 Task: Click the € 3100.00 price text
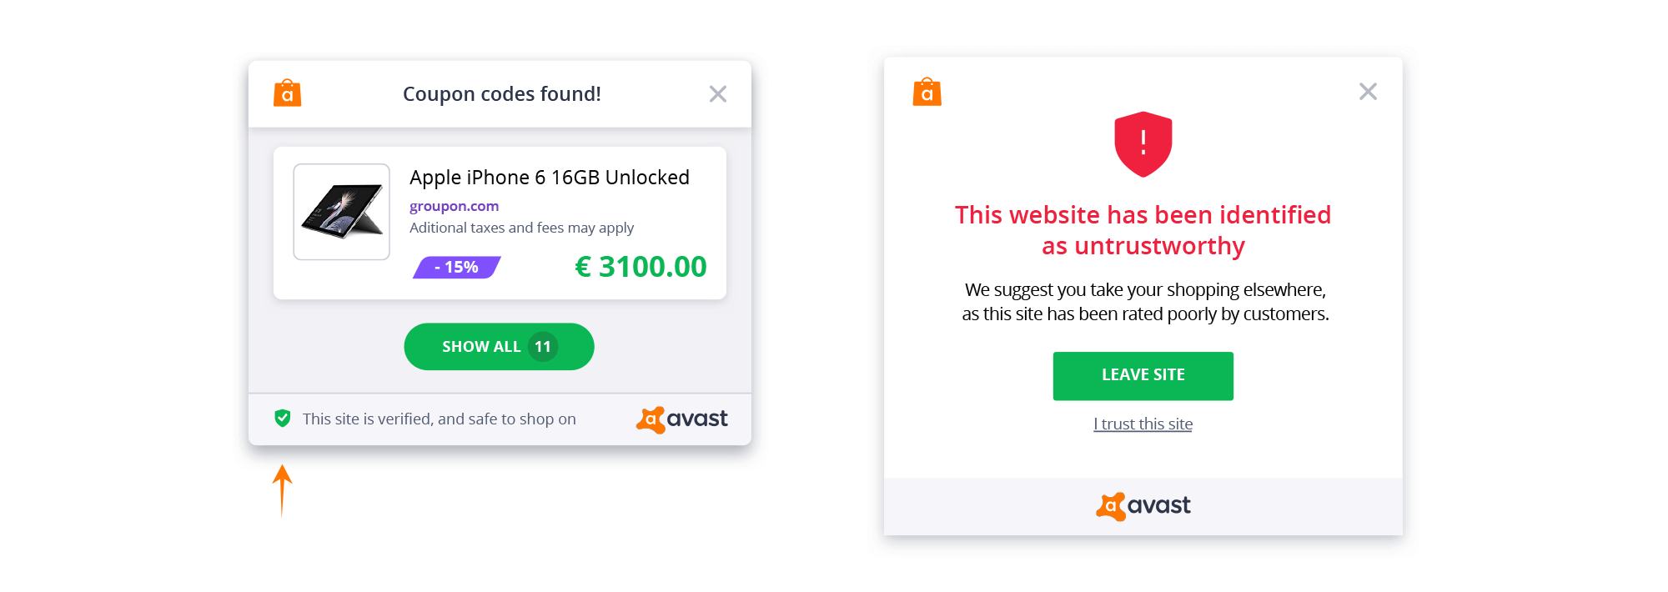[641, 267]
